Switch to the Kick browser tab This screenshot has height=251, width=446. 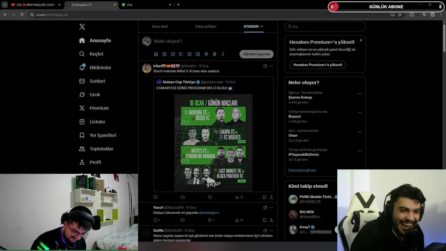coord(146,5)
